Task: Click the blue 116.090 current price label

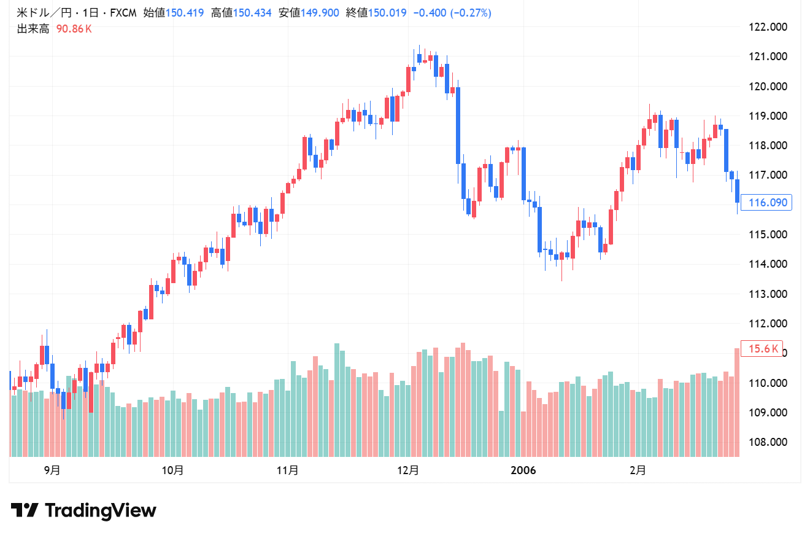Action: coord(766,202)
